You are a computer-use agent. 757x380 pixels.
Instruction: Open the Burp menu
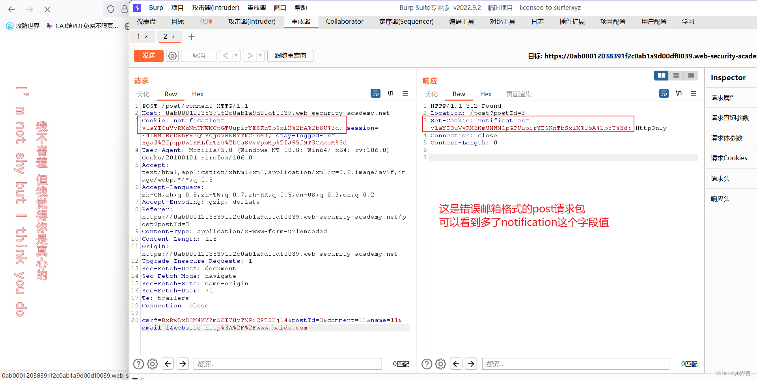point(156,7)
